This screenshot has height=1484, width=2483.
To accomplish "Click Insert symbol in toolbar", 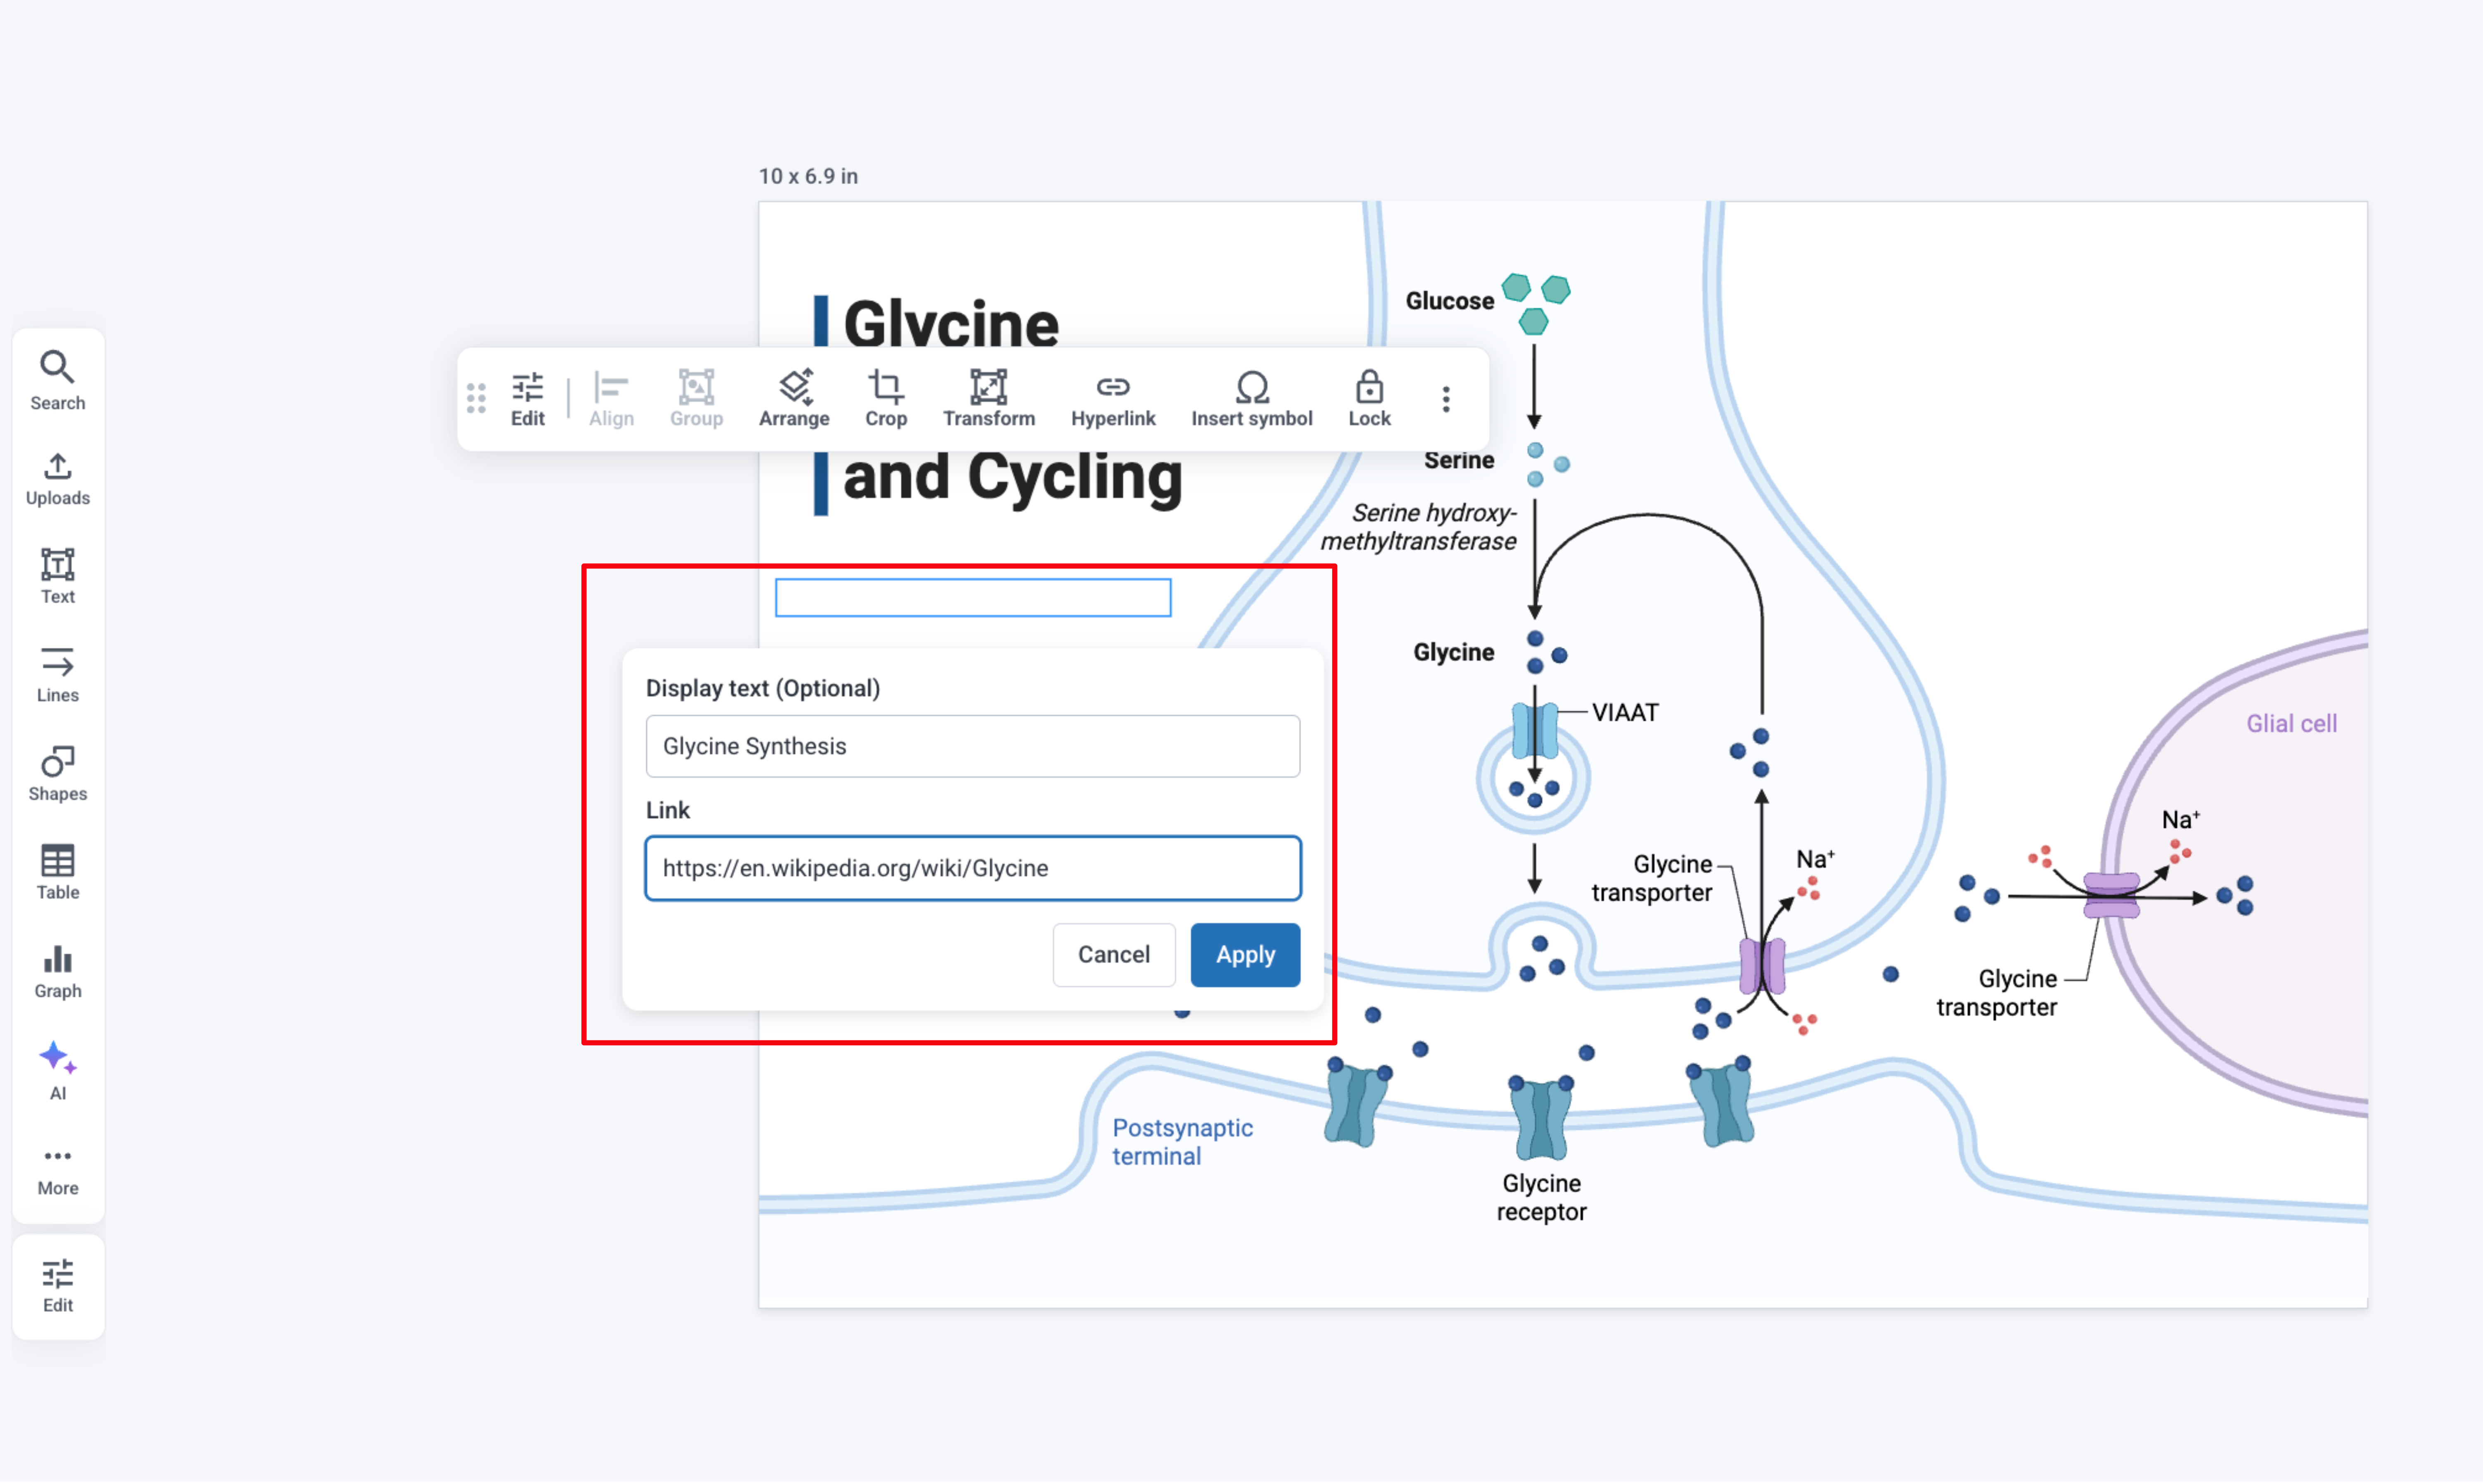I will click(1250, 399).
